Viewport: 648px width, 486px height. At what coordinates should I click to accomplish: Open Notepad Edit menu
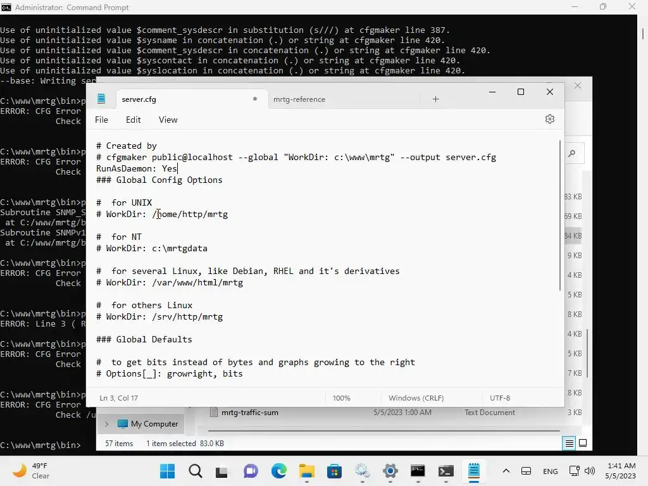tap(133, 120)
